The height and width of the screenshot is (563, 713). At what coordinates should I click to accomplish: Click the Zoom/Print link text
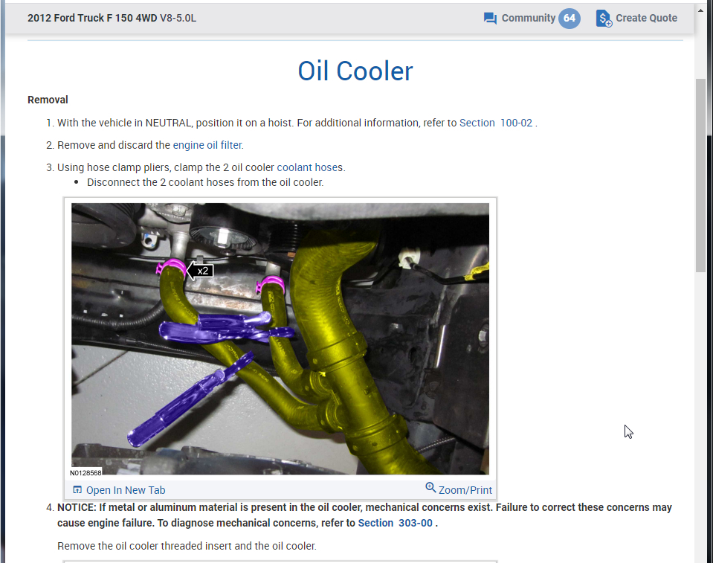click(465, 490)
